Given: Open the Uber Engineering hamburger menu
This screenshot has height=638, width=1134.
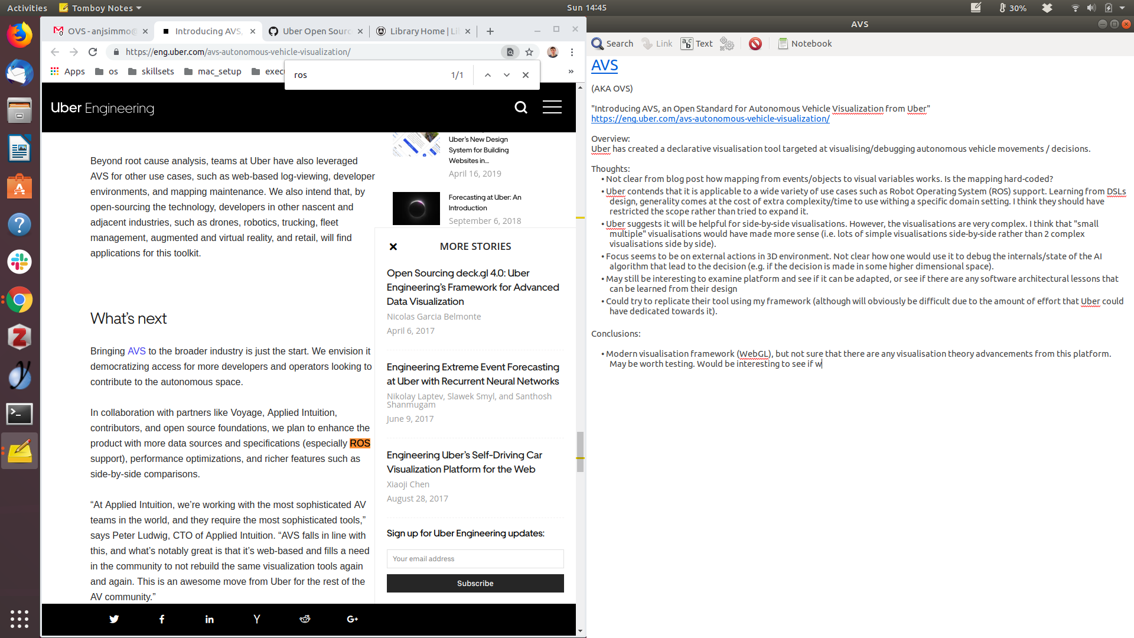Looking at the screenshot, I should [552, 108].
